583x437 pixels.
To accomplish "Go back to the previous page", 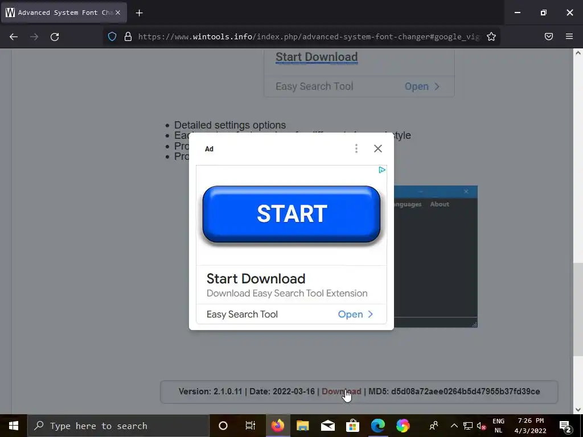I will click(14, 36).
